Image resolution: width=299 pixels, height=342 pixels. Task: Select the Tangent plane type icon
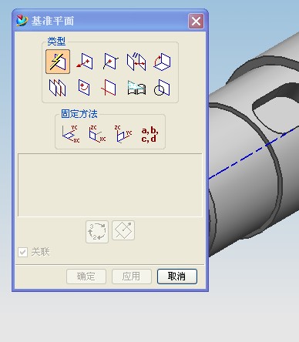pyautogui.click(x=136, y=88)
